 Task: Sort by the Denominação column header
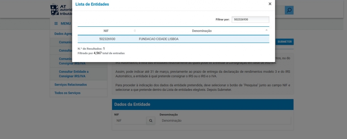[202, 31]
